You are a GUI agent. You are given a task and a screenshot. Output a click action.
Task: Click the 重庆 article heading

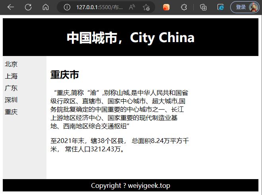(65, 75)
